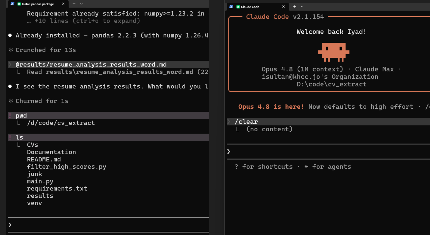Switch to the Claude Code tab
Screen dimensions: 430x235
tap(257, 7)
